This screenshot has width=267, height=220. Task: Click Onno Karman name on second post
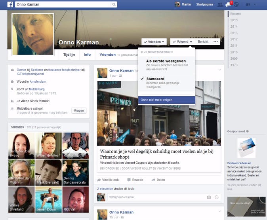pyautogui.click(x=121, y=212)
